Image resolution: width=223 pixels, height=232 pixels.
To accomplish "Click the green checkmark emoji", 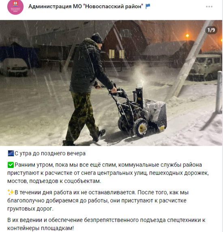I will point(11,165).
